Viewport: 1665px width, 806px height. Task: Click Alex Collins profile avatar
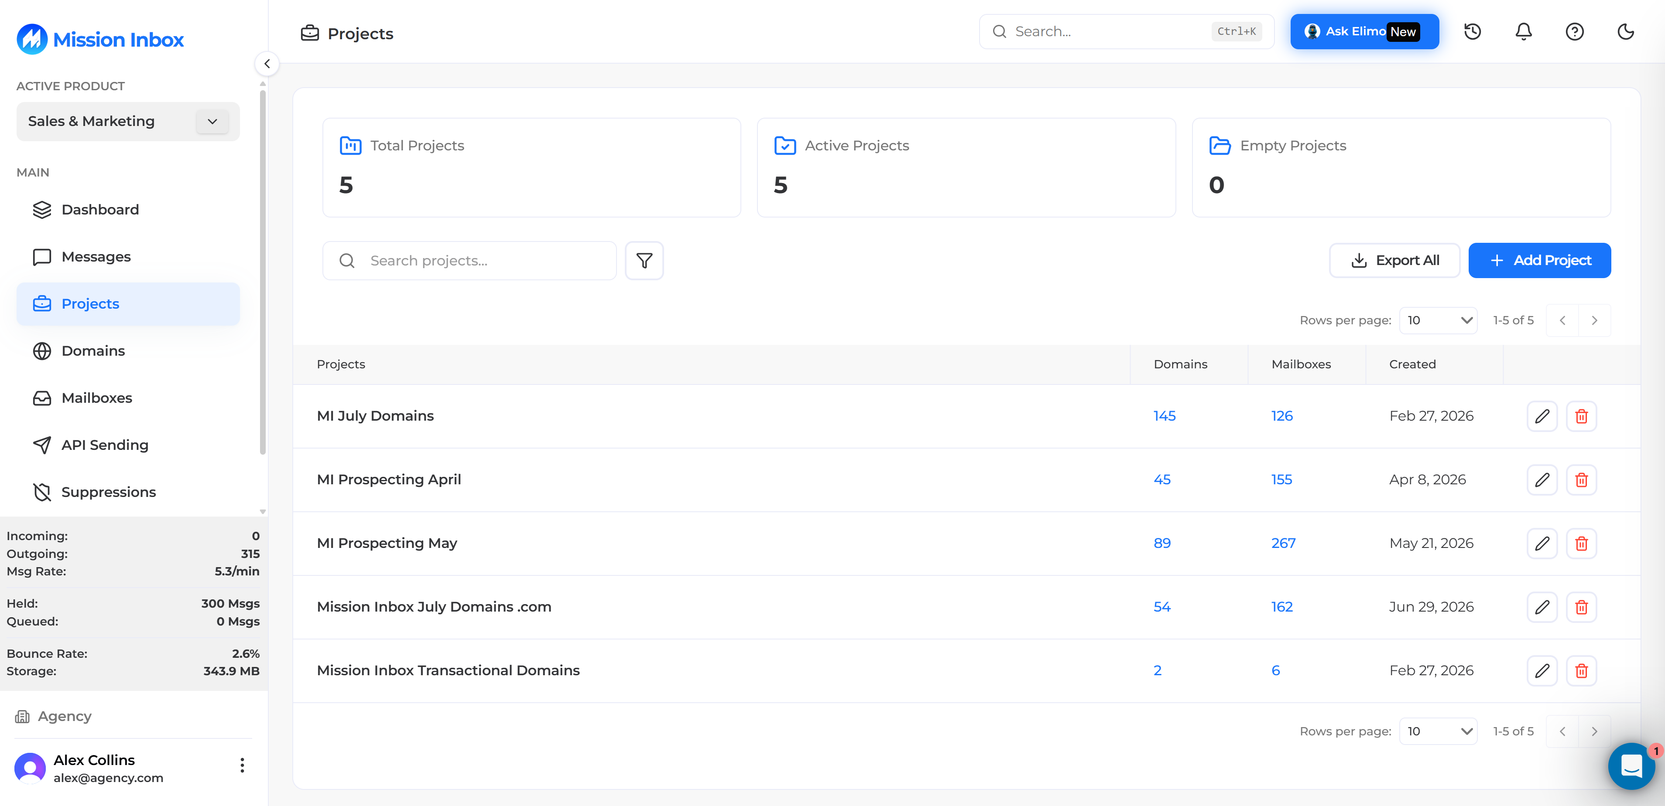[x=30, y=769]
